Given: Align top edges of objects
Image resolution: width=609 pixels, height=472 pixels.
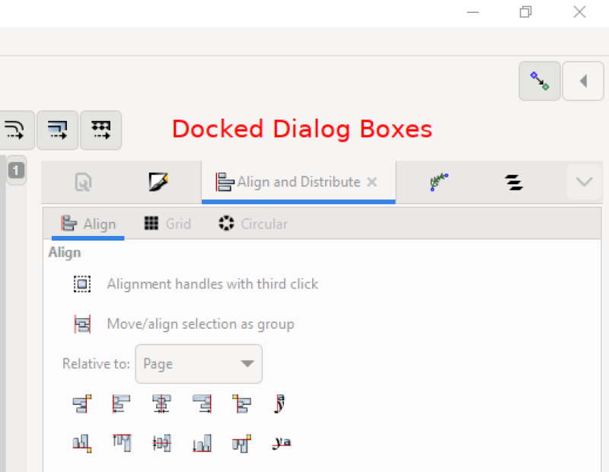Looking at the screenshot, I should click(x=122, y=443).
